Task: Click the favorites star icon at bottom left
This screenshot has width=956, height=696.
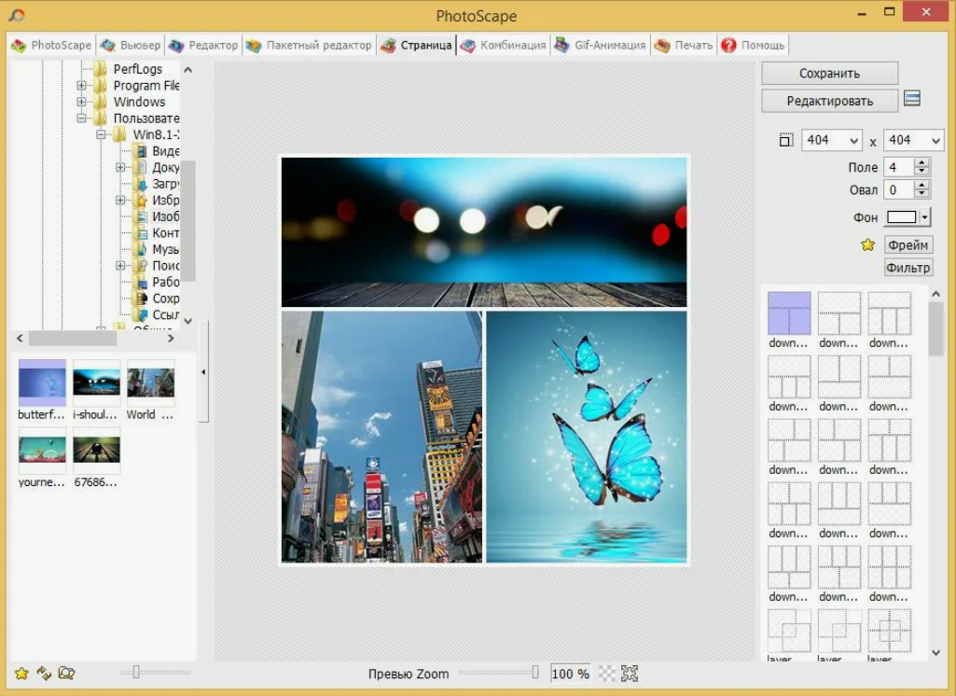Action: pyautogui.click(x=21, y=673)
